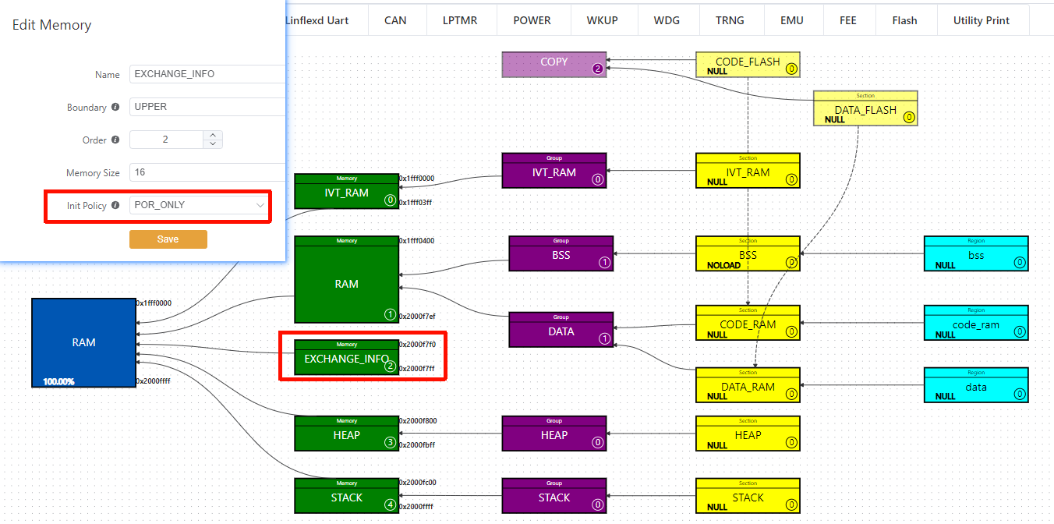Increment the Order value with the up arrow
The height and width of the screenshot is (524, 1054).
212,135
